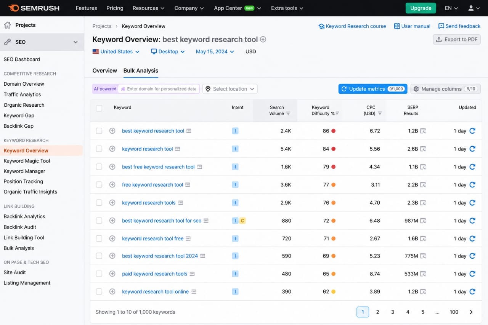Collapse the SEO sidebar section
Viewport: 488px width, 325px height.
coord(75,42)
